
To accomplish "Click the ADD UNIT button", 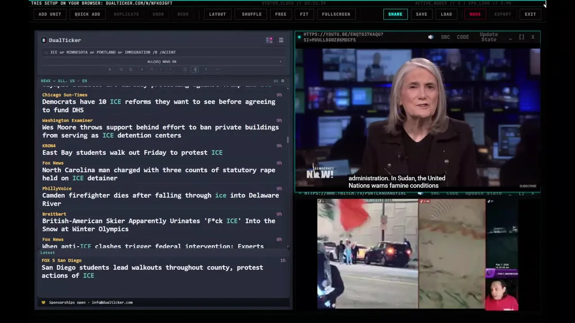I will (50, 14).
